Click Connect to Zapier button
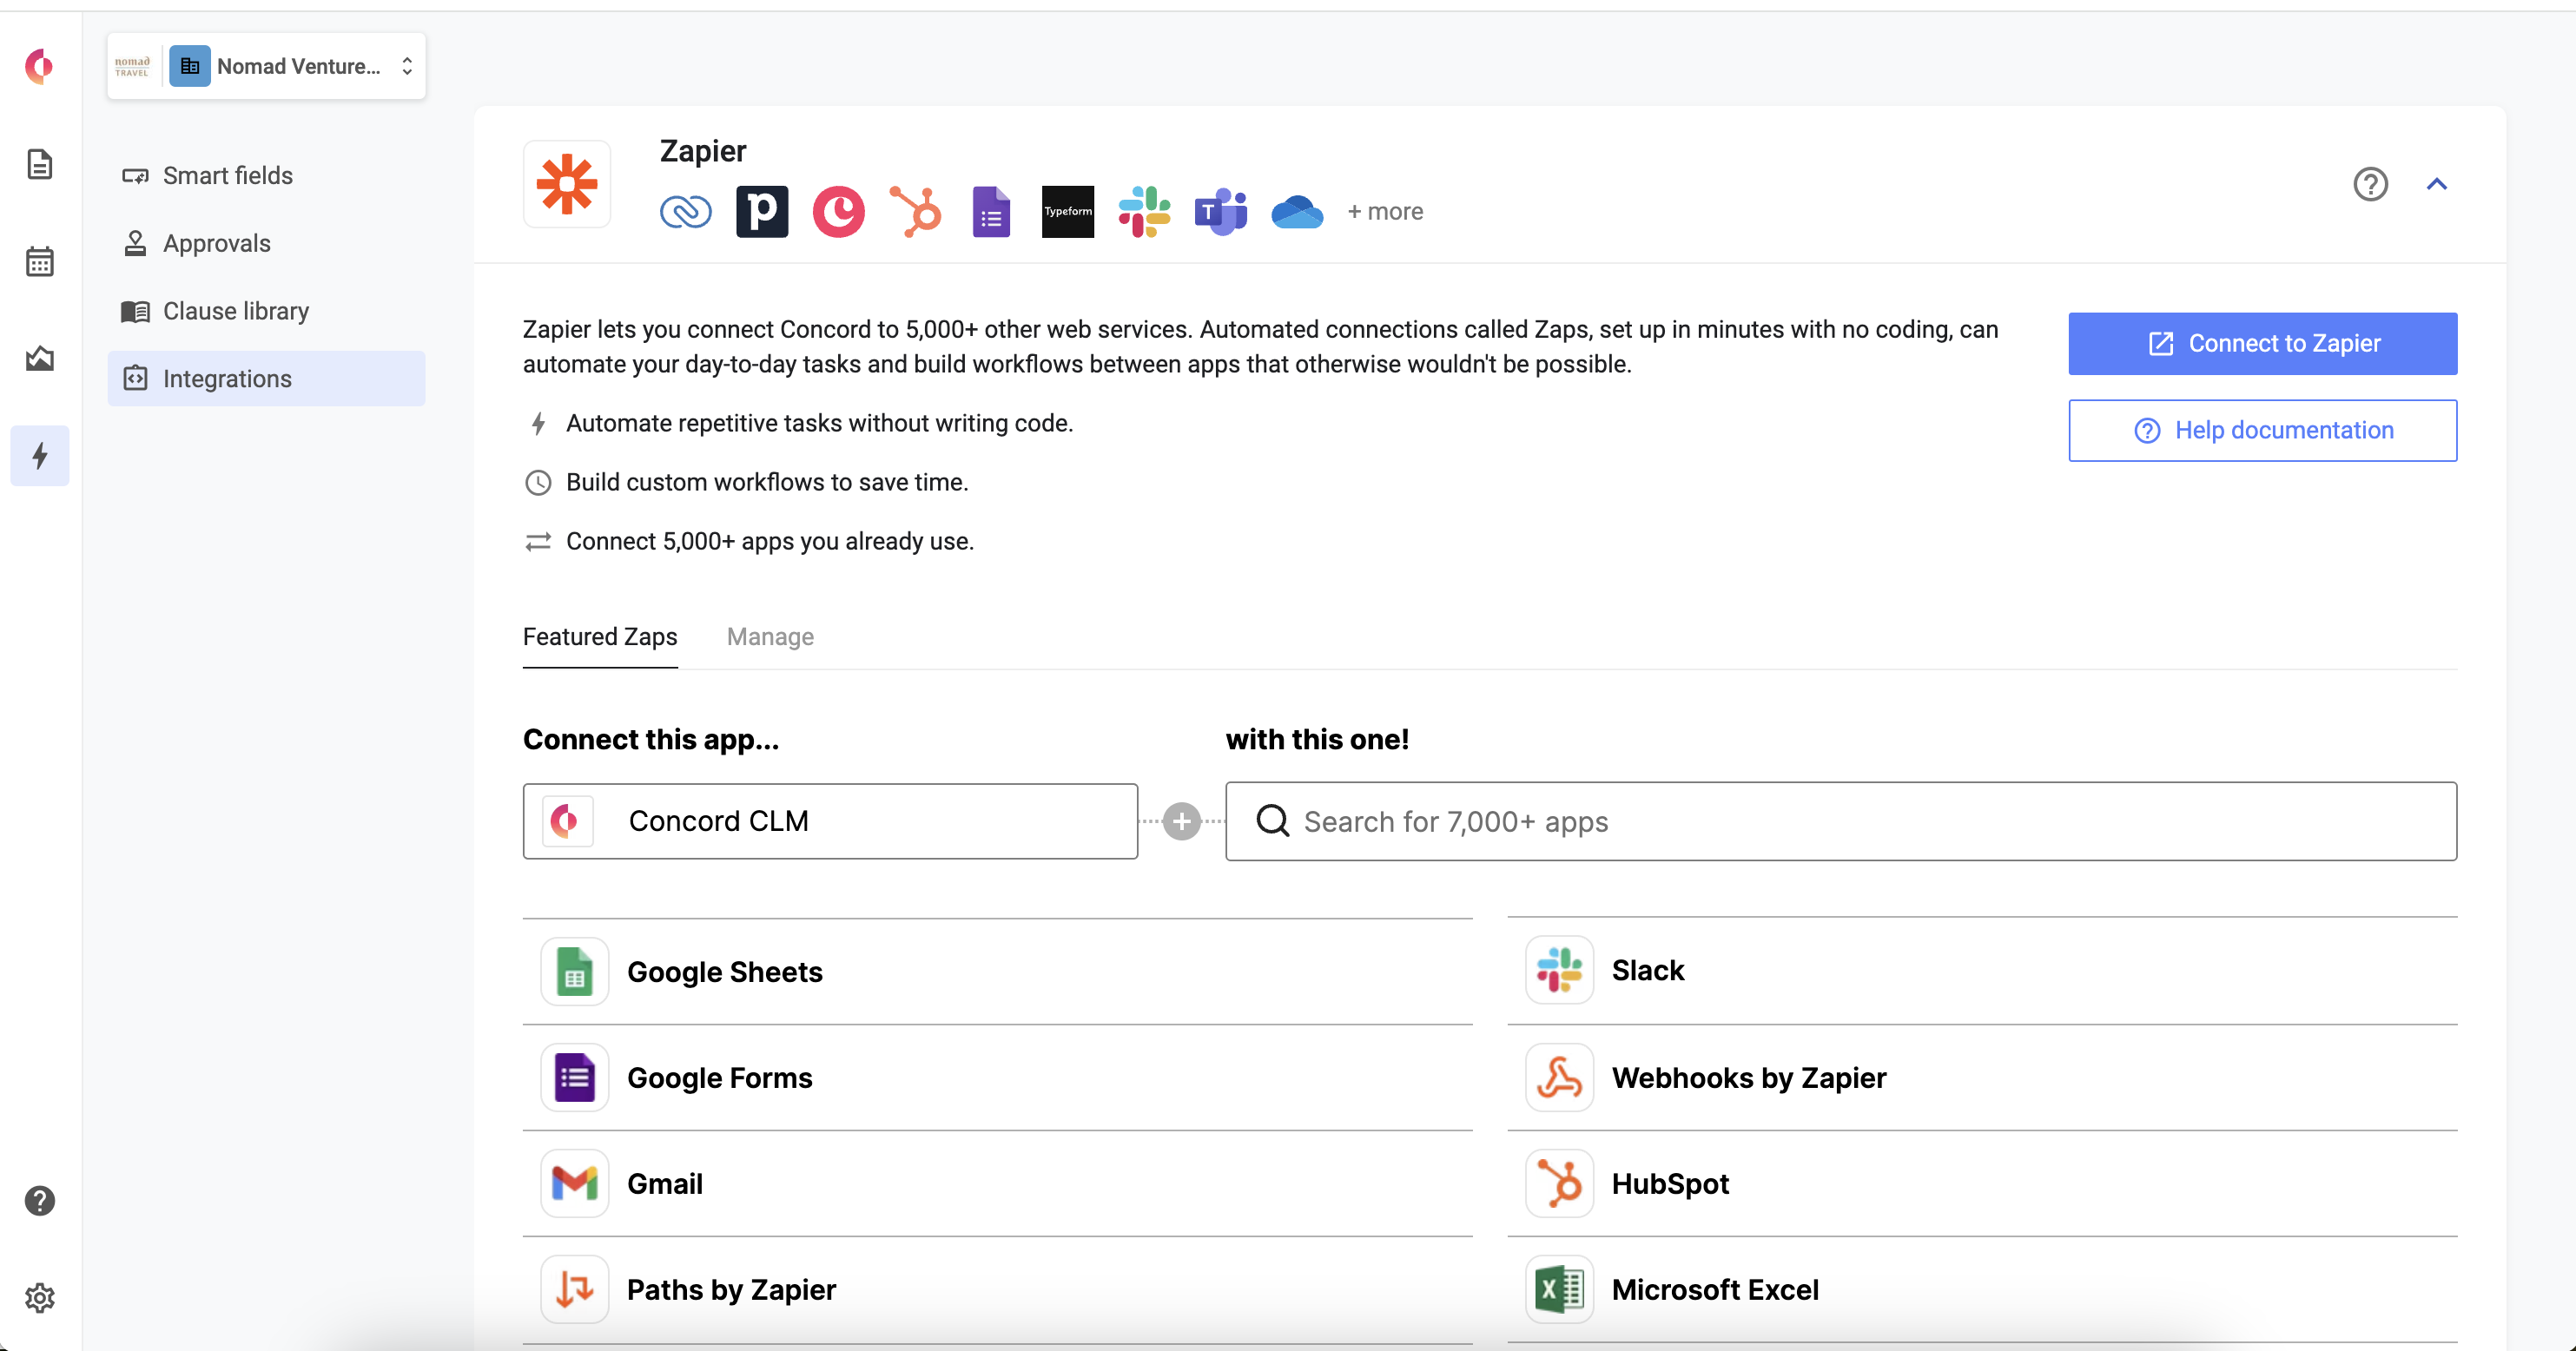The height and width of the screenshot is (1351, 2576). coord(2262,344)
